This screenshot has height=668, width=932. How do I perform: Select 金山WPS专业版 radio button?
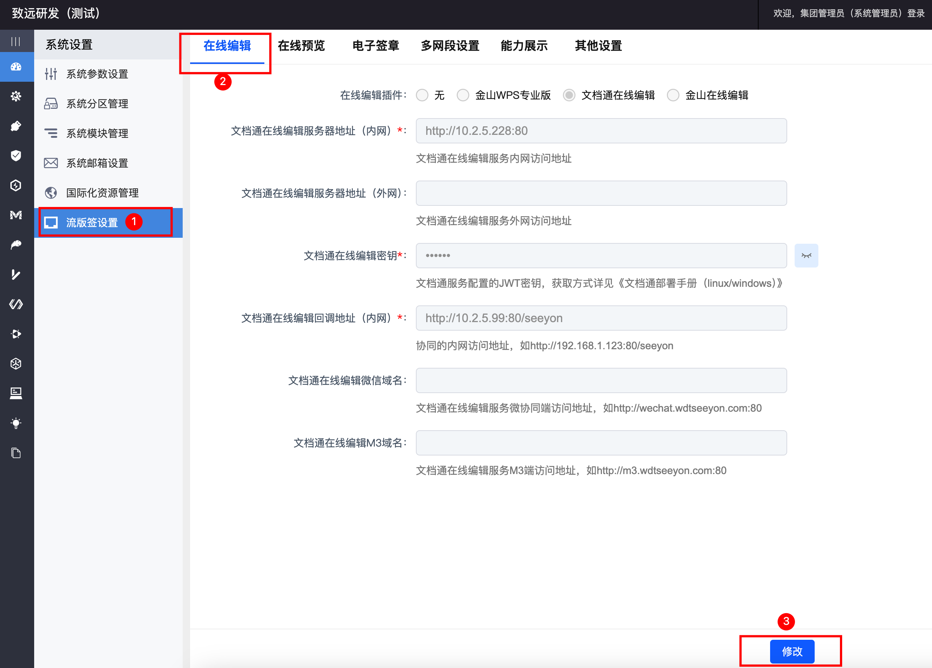tap(463, 95)
